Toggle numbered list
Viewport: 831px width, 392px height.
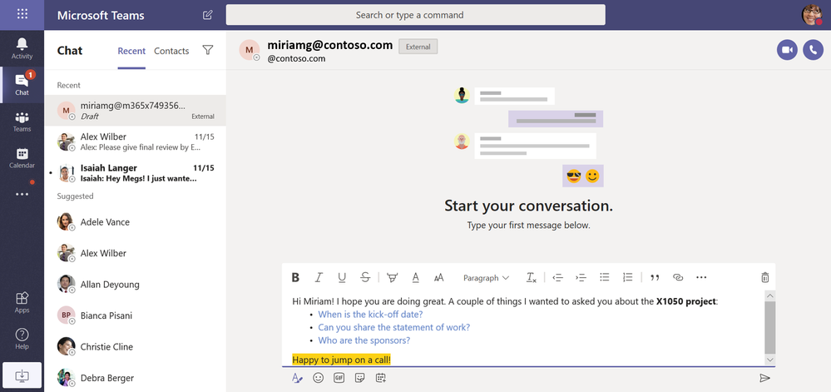tap(627, 277)
